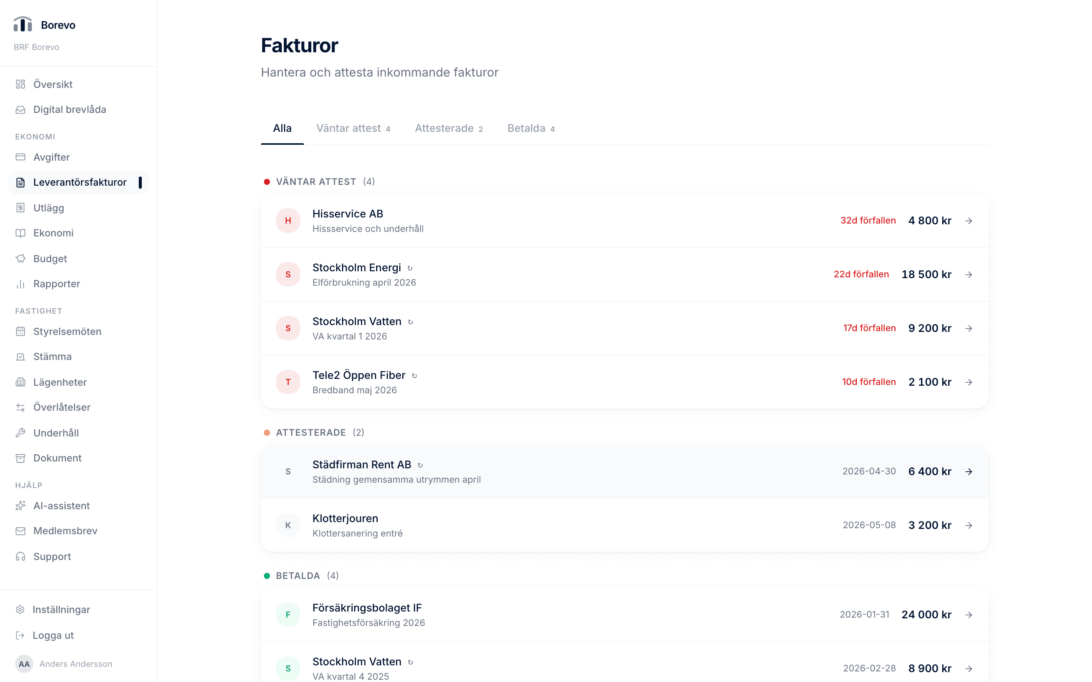
Task: Click the Attesterade section header
Action: point(314,433)
